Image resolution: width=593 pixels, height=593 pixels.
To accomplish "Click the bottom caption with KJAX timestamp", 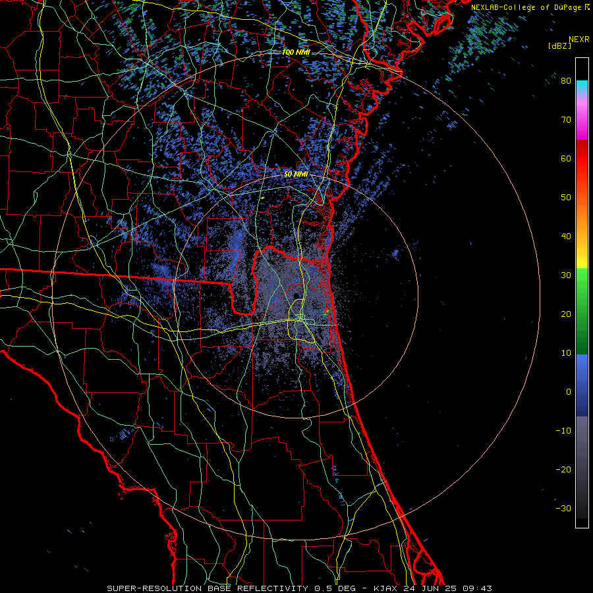I will 299,588.
